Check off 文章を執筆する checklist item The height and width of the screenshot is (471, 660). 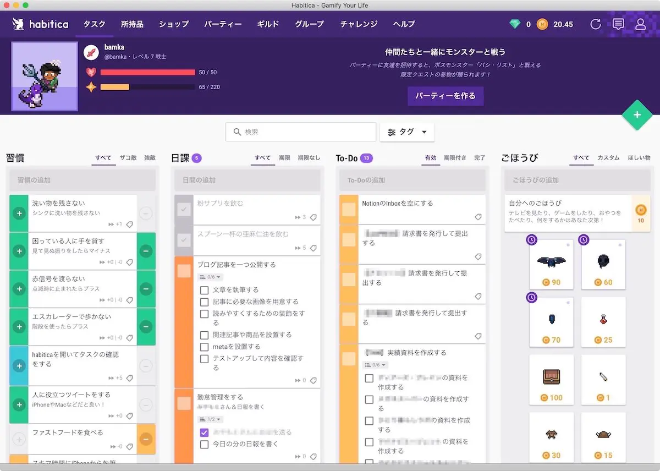click(x=204, y=290)
